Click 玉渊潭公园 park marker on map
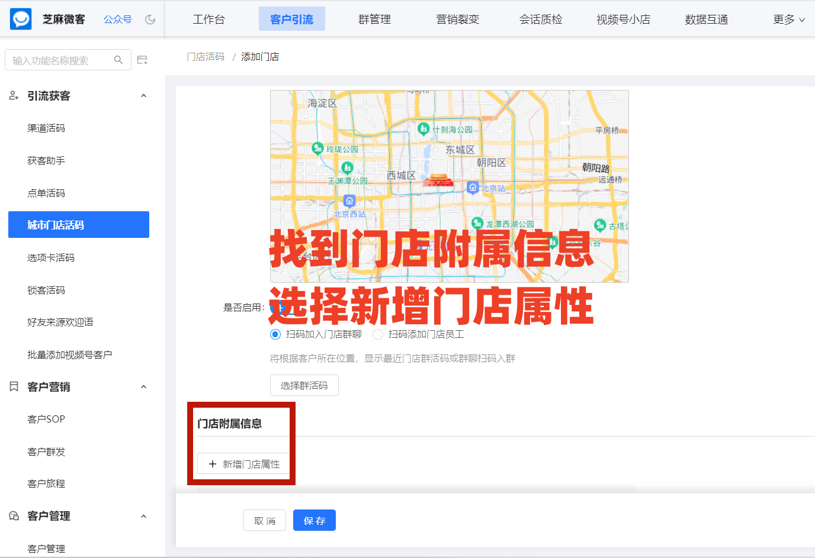Screen dimensions: 815x558 (x=348, y=167)
